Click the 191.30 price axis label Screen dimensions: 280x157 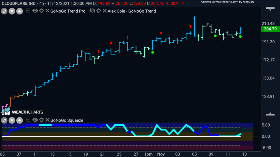pos(268,42)
